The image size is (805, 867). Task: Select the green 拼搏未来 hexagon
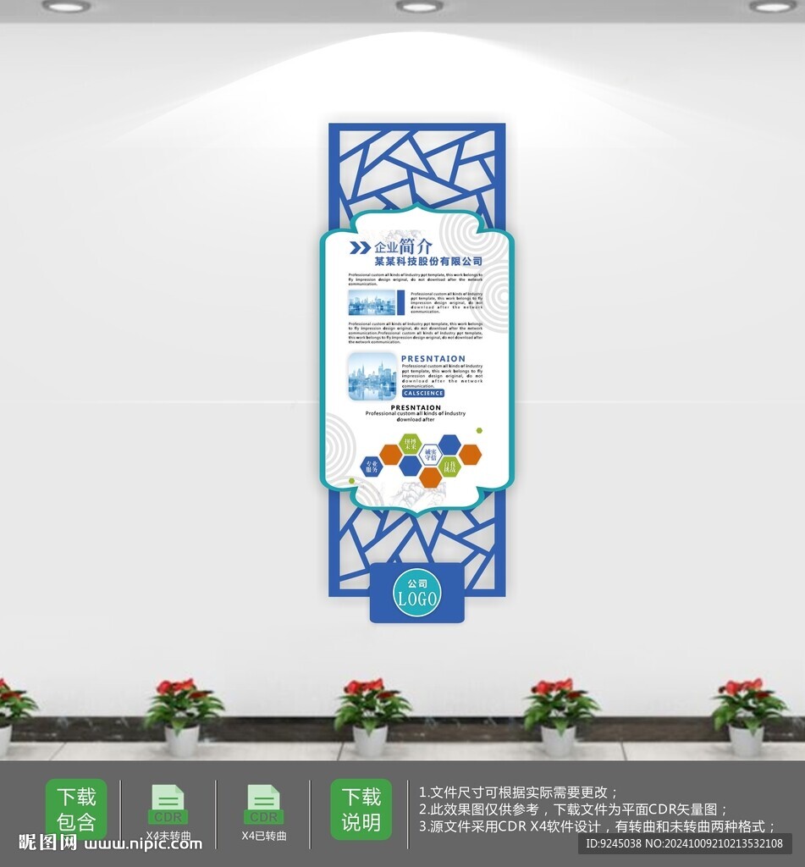pyautogui.click(x=411, y=444)
